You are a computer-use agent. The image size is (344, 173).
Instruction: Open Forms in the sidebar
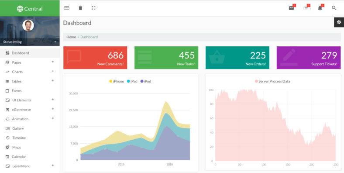[17, 91]
